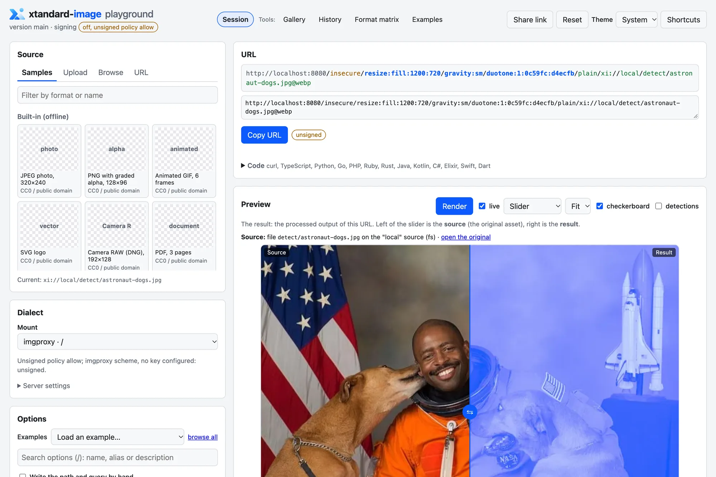Open the Examples tool
716x477 pixels.
point(427,20)
